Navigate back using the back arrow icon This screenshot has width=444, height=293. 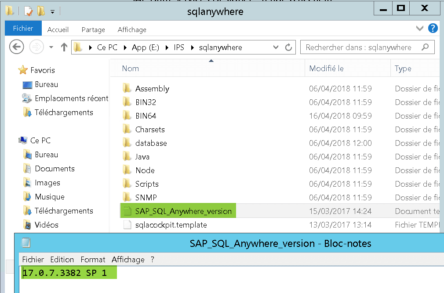[x=16, y=47]
